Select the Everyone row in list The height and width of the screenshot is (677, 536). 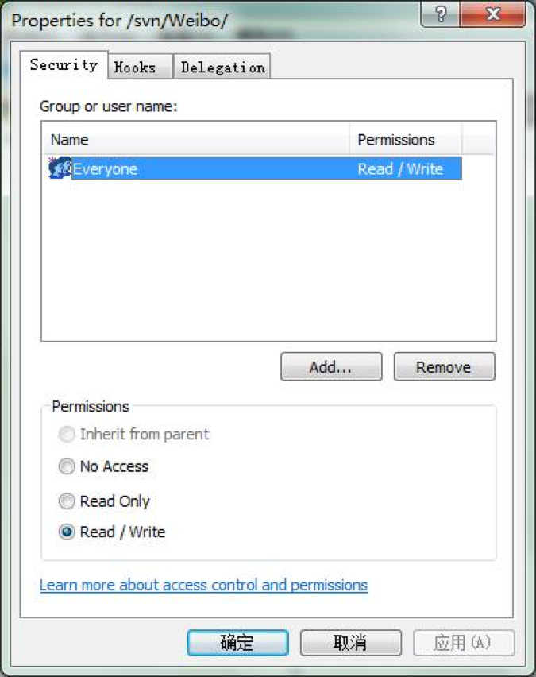255,168
